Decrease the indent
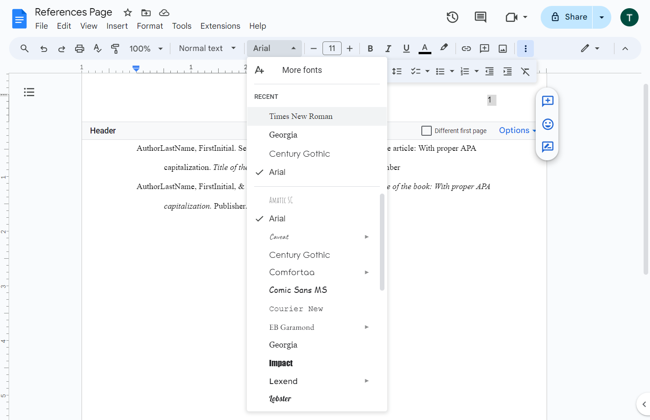 click(x=489, y=71)
